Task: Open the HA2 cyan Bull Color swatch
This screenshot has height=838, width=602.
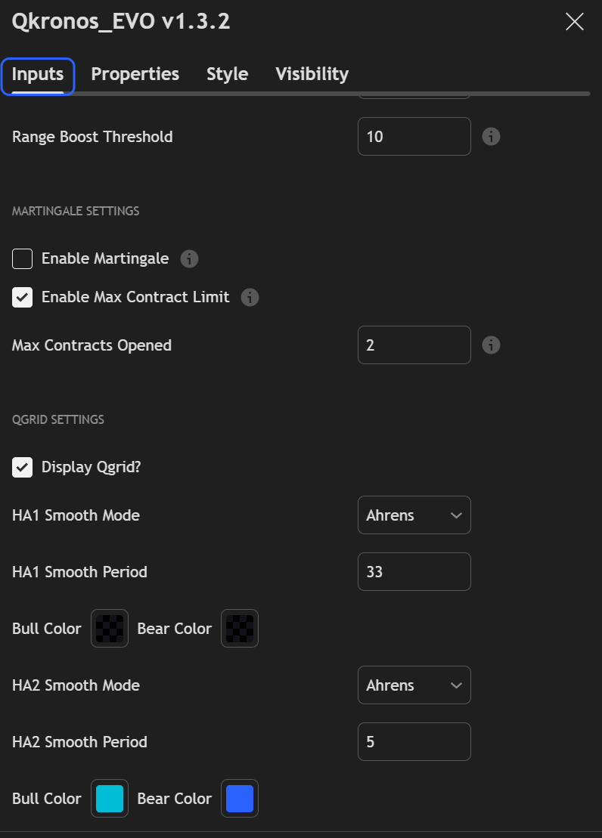Action: tap(110, 799)
